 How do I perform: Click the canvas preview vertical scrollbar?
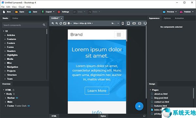pos(127,36)
